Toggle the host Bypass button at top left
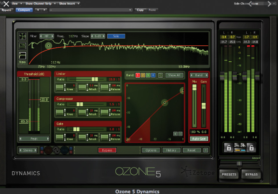278x194 pixels. [6, 10]
